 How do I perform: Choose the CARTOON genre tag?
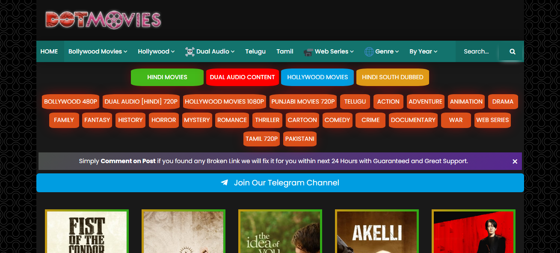point(302,120)
